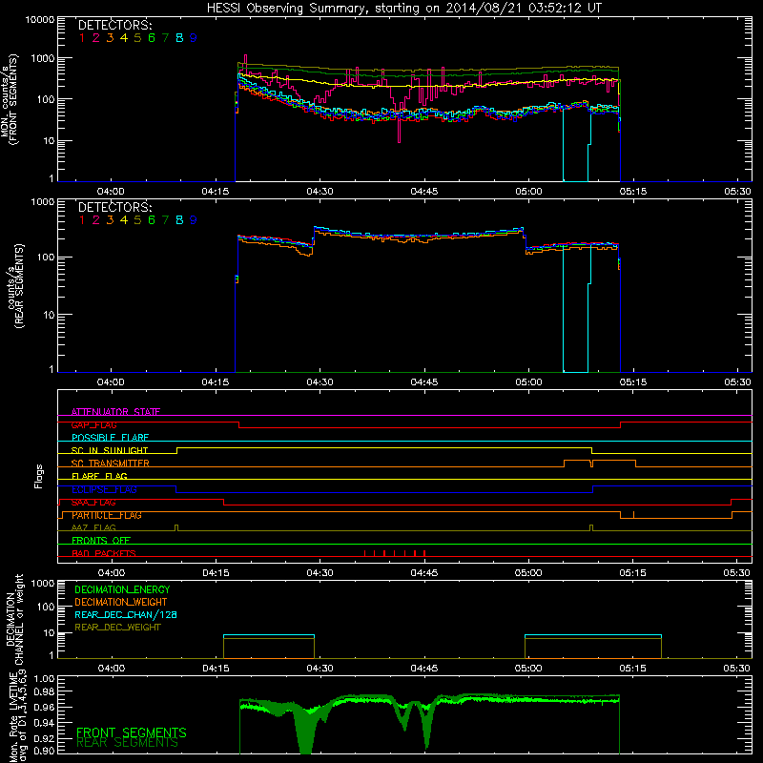Pick detector 4 legend number in rear segments panel
This screenshot has width=763, height=763.
(124, 220)
